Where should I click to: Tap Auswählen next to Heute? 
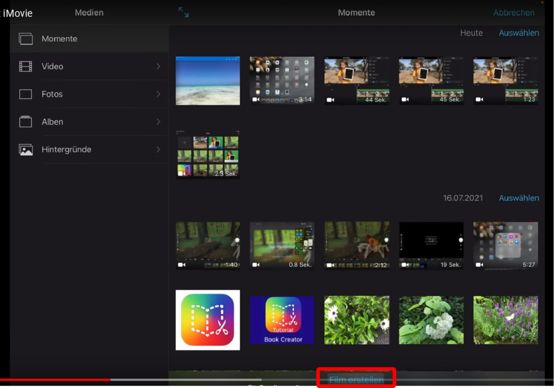tap(518, 33)
